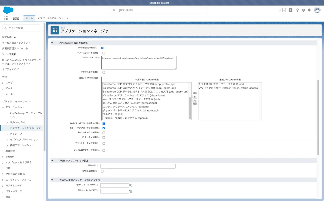
Task: Open the リリース更新 sidebar link
Action: pyautogui.click(x=9, y=54)
